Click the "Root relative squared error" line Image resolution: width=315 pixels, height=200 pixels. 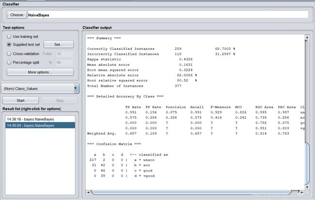[142, 80]
